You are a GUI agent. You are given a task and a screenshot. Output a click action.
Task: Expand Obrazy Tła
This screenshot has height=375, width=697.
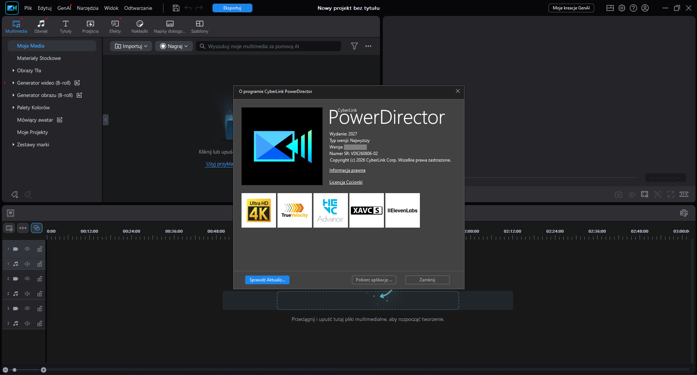click(x=13, y=70)
